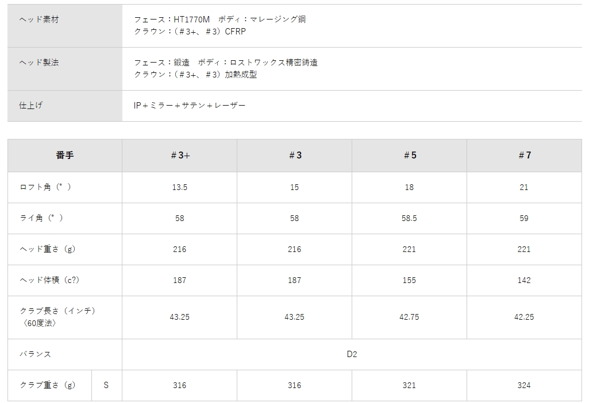Click the D2 balance value
The width and height of the screenshot is (597, 403).
[352, 354]
